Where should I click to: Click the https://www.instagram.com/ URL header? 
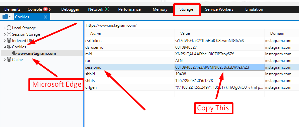[x=111, y=25]
